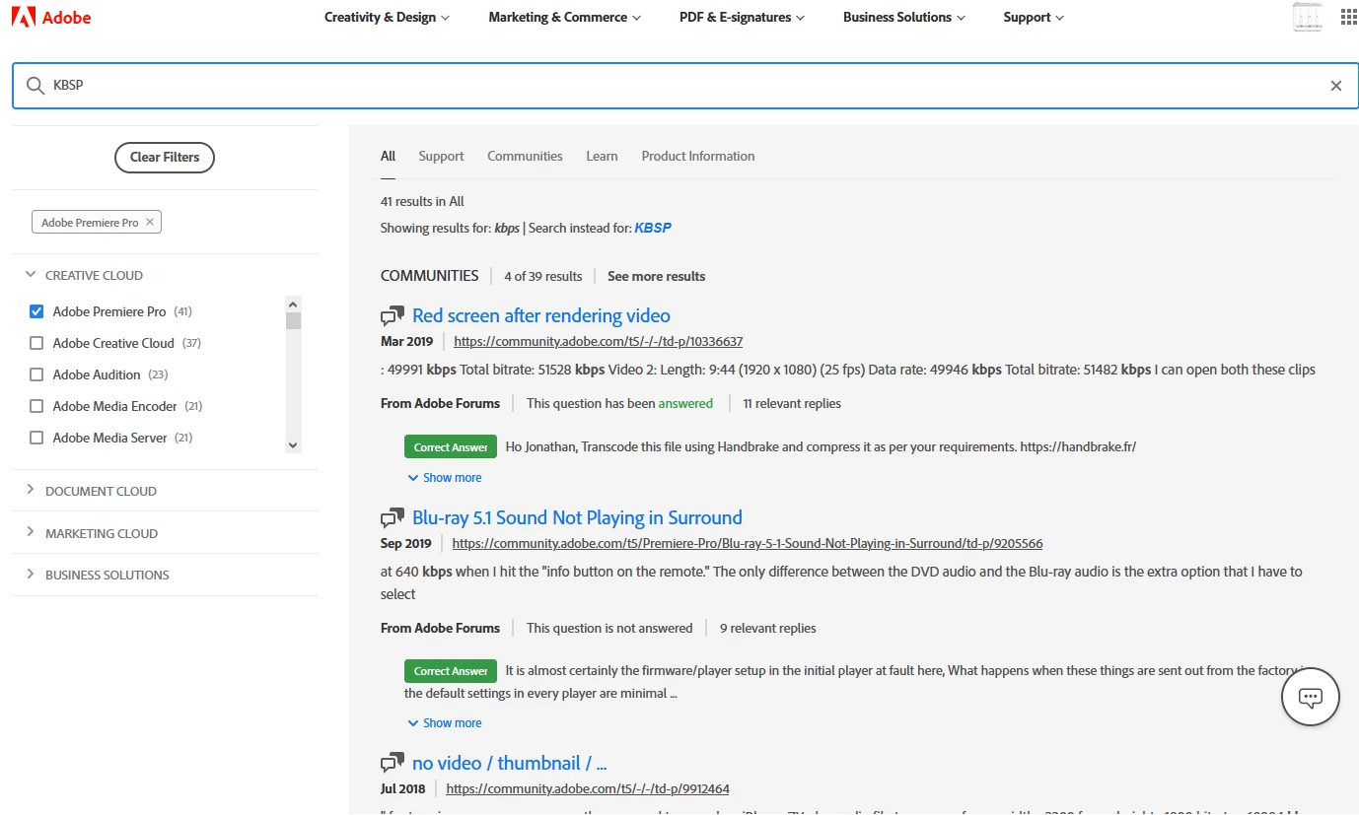
Task: Switch to the Support results tab
Action: (x=441, y=156)
